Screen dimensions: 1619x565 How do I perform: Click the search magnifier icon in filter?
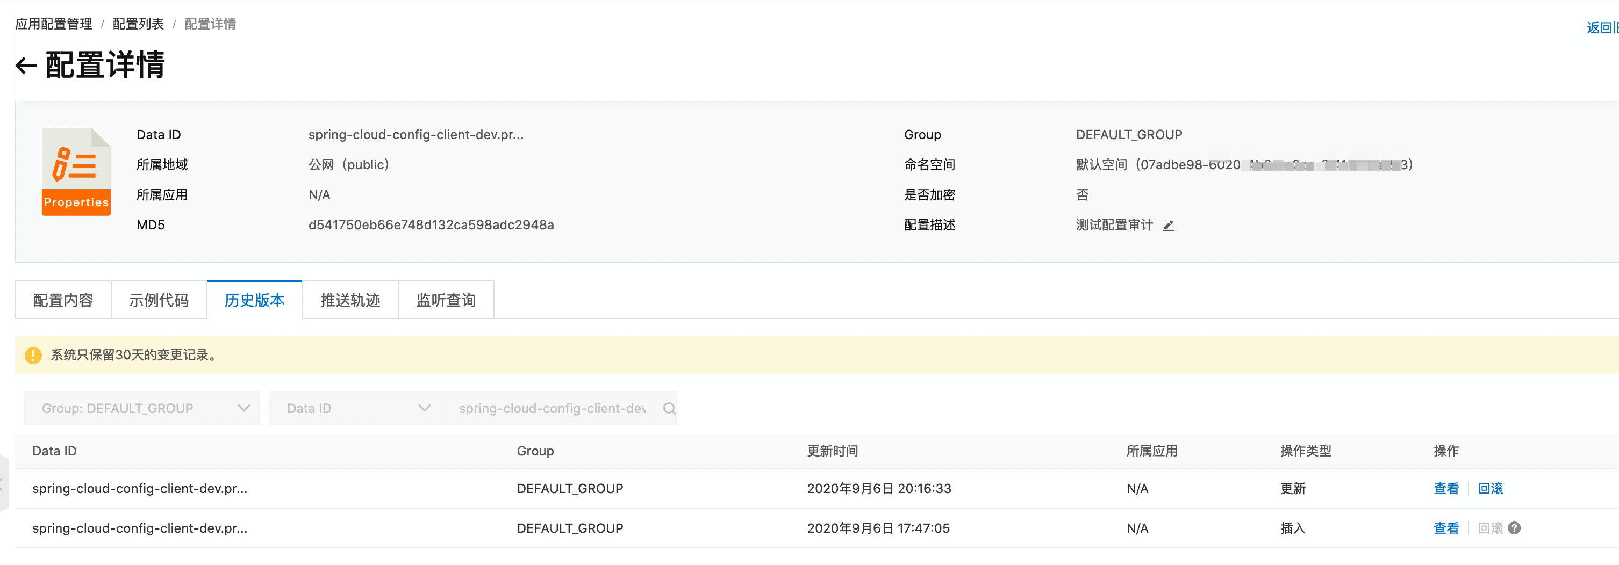tap(669, 409)
